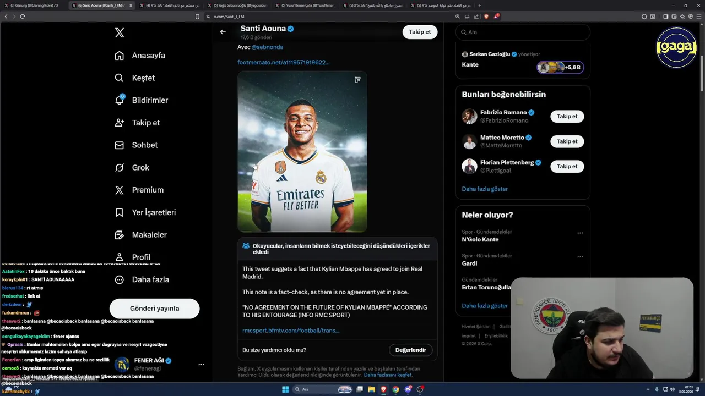Open Sohbet messages
The image size is (705, 396).
click(x=136, y=145)
